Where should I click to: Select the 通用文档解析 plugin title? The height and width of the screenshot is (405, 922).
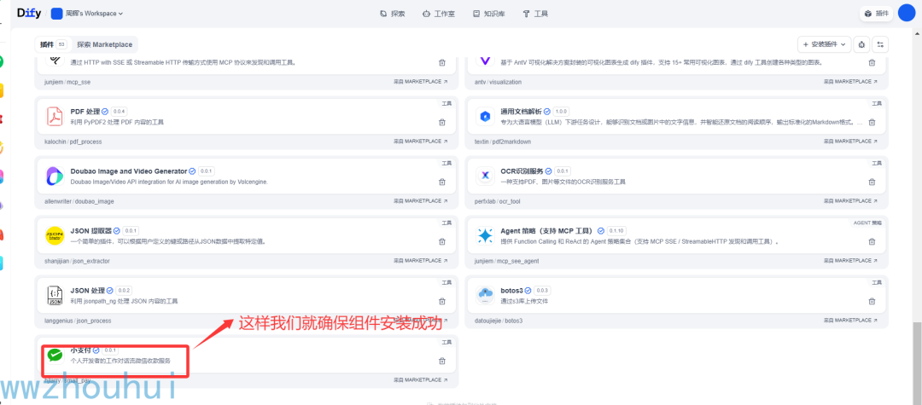(521, 112)
